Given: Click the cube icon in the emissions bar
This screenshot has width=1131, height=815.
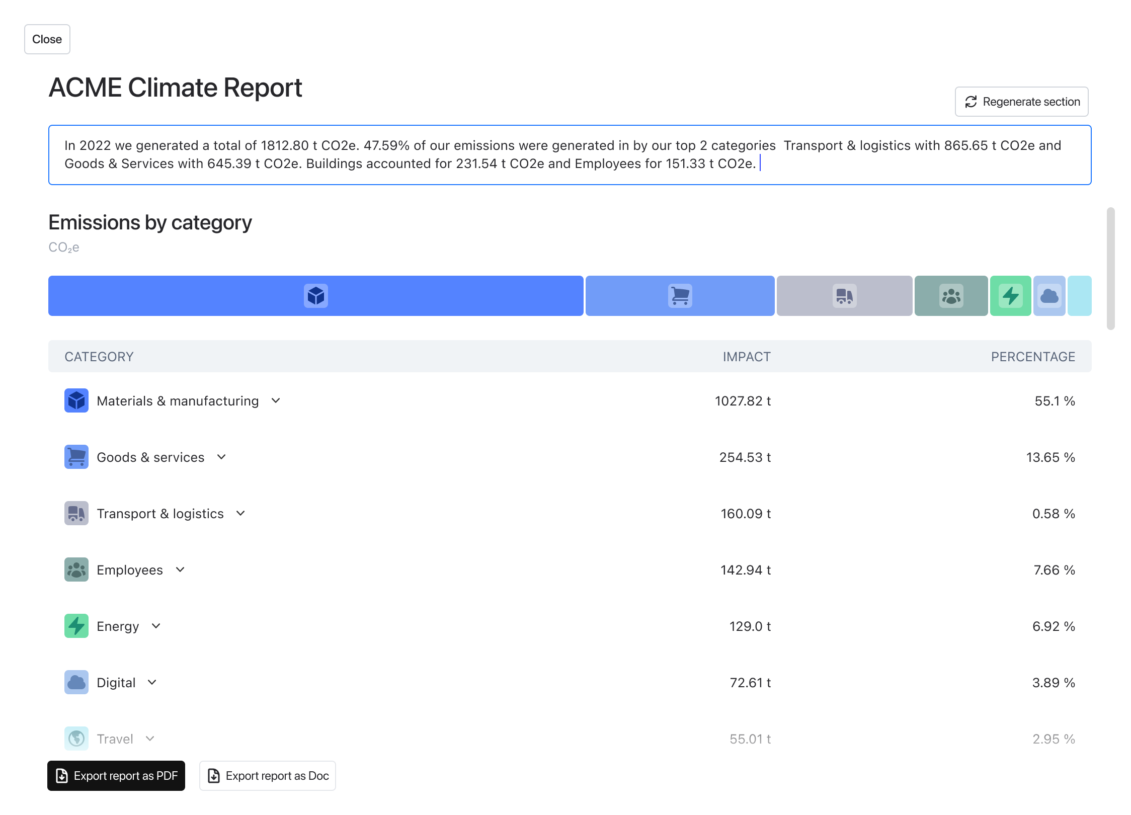Looking at the screenshot, I should click(x=316, y=296).
